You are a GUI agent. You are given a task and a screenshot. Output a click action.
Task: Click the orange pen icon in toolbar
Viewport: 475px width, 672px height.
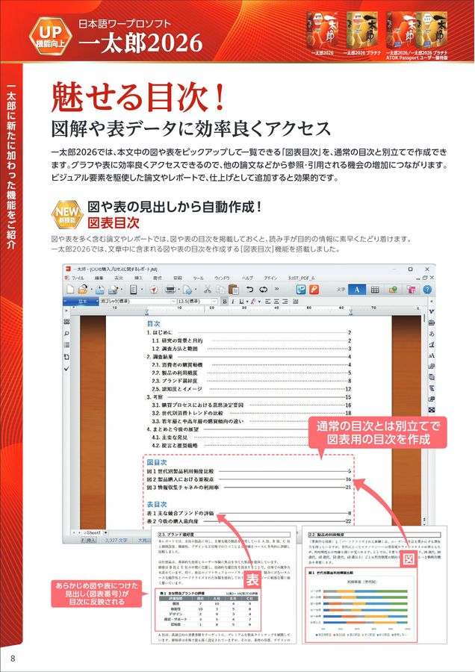(x=314, y=289)
